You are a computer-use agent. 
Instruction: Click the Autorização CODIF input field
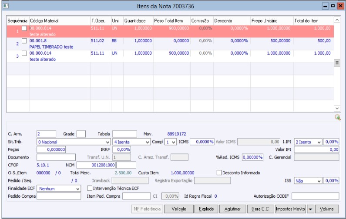(x=315, y=196)
